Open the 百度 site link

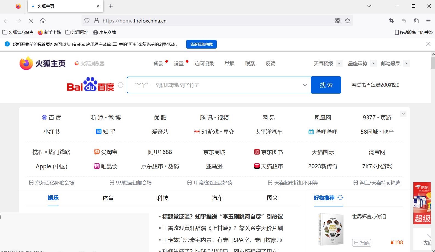[52, 117]
